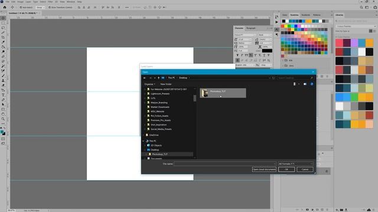Select the Lightroom_Presets folder in the tree
Image resolution: width=378 pixels, height=212 pixels.
[x=160, y=94]
